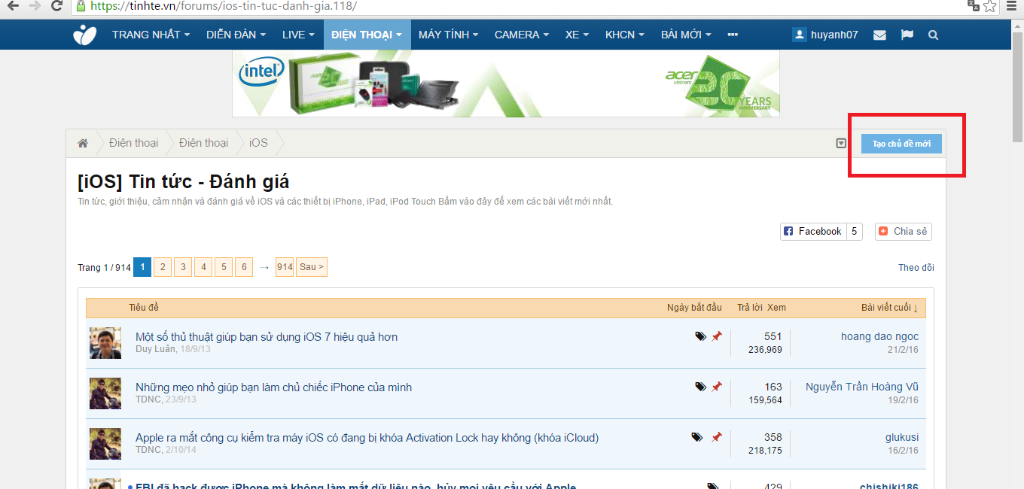The height and width of the screenshot is (489, 1024).
Task: Open thread Những mẹo nhỏ iPhone
Action: [x=273, y=387]
